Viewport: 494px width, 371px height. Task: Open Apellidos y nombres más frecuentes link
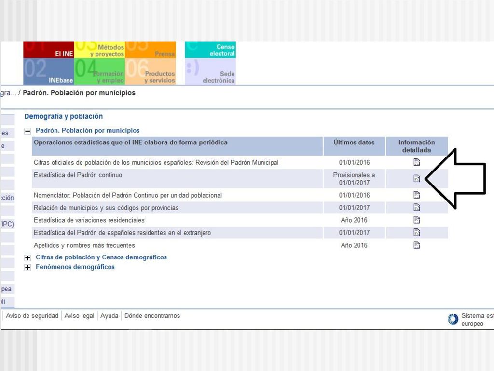(84, 245)
